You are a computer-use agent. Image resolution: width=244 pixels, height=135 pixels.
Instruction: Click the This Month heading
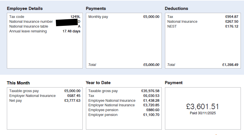pos(18,83)
